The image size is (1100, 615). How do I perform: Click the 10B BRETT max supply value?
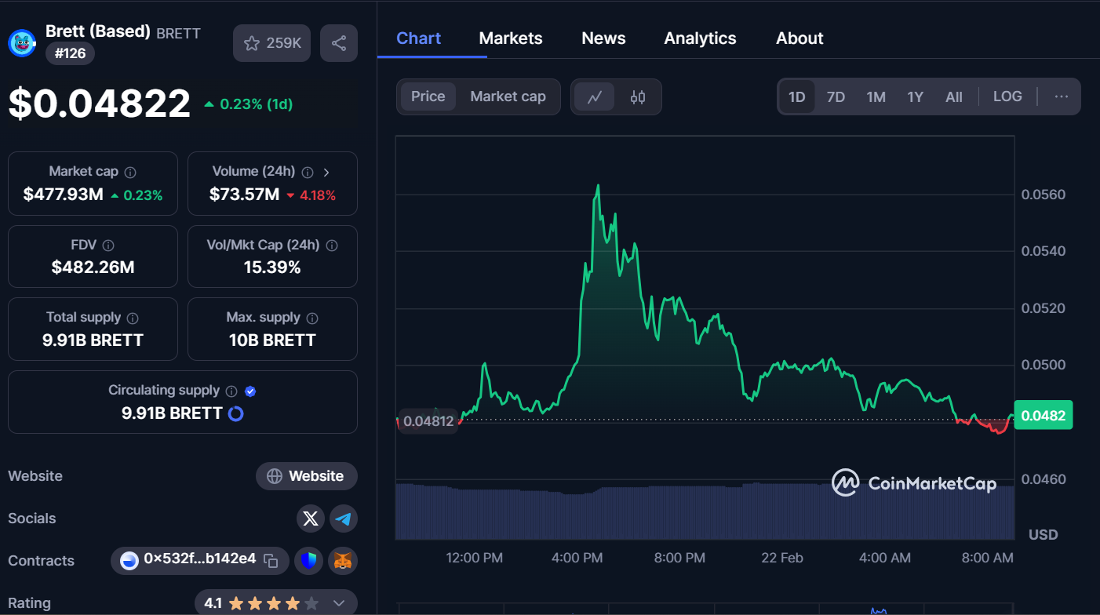click(272, 340)
